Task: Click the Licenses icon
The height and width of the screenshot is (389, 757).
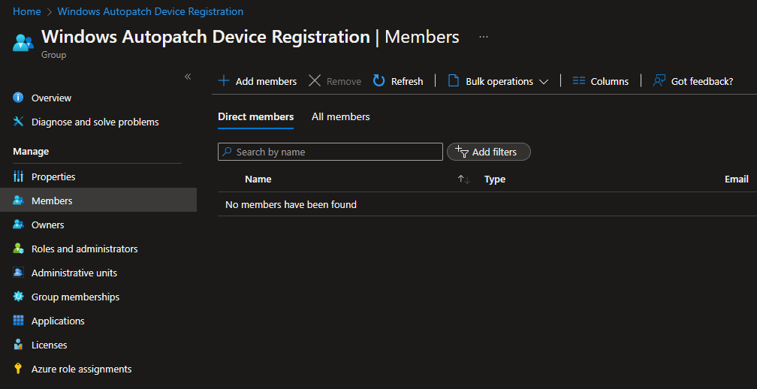Action: pyautogui.click(x=18, y=345)
